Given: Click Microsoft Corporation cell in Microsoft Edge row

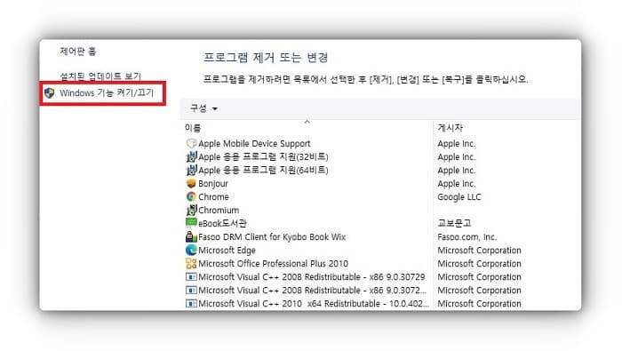Looking at the screenshot, I should pyautogui.click(x=479, y=251).
